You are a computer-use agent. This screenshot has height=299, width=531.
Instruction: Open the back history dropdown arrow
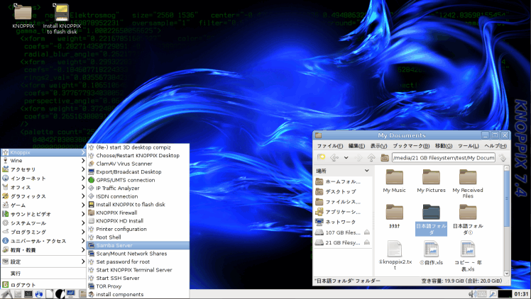coord(346,158)
